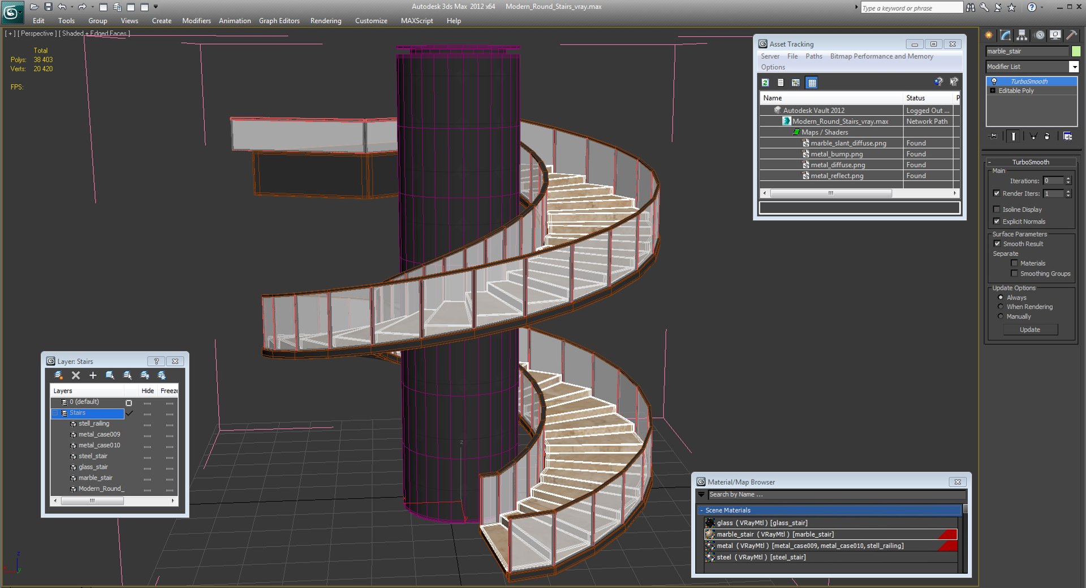Select When Rendering update option

(1001, 307)
